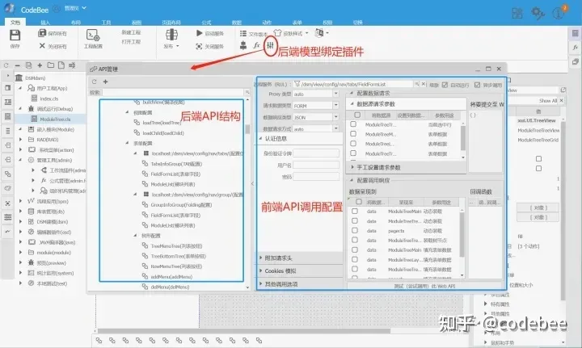Click the Test Web API button at the bottom

pos(424,286)
